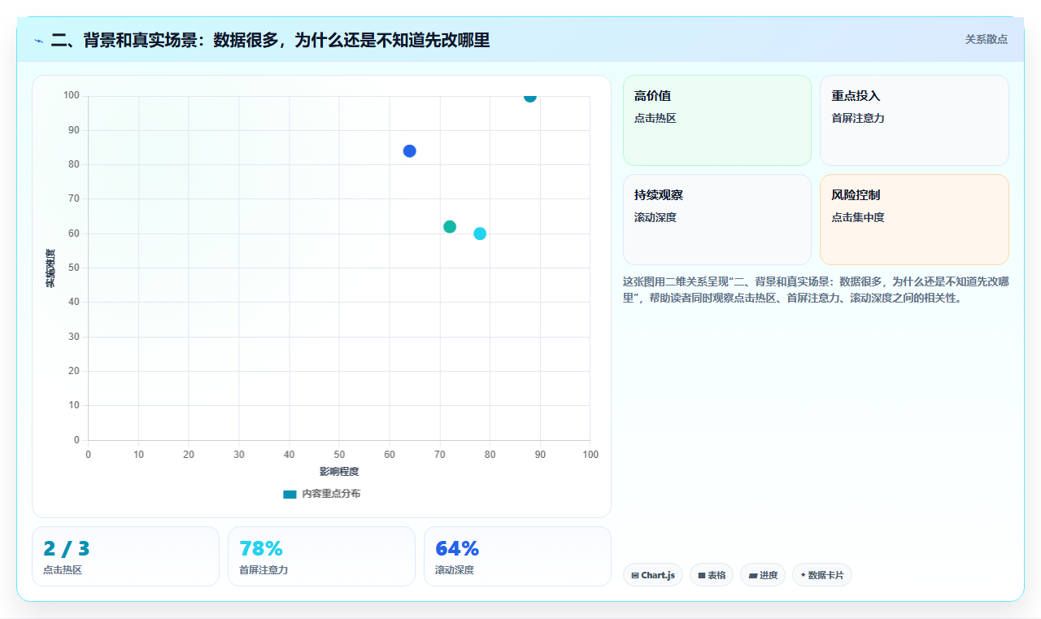The height and width of the screenshot is (619, 1041).
Task: Toggle the 内容重点分布 legend color box
Action: click(x=290, y=494)
